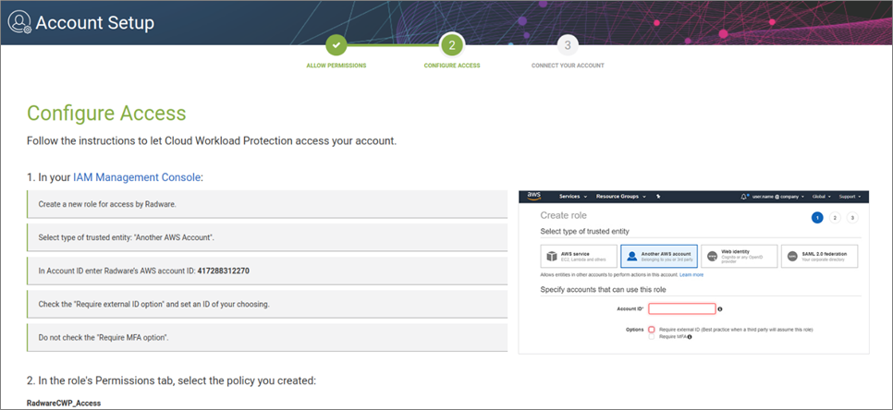The height and width of the screenshot is (410, 893).
Task: Click the Create role step 2 indicator
Action: (x=835, y=218)
